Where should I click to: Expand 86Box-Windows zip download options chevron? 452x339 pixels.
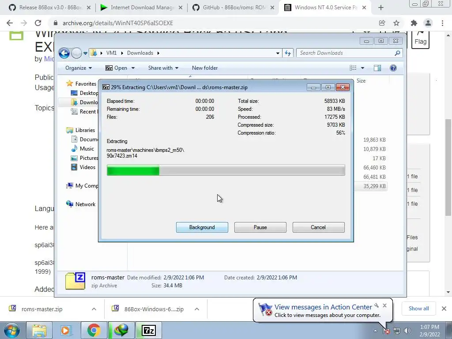(x=197, y=309)
